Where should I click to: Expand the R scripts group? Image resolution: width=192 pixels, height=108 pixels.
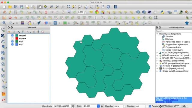click(157, 66)
